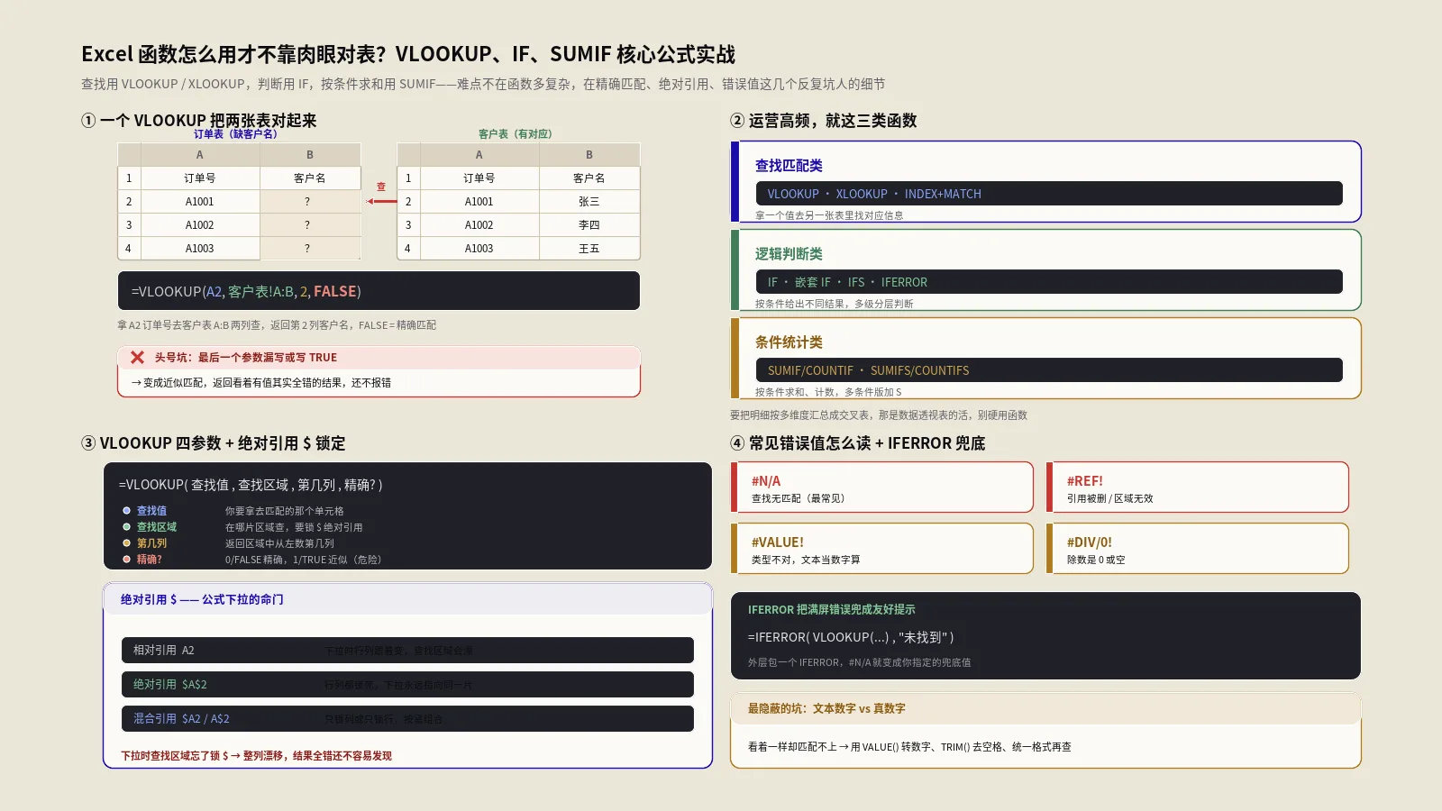
Task: Click the description 0/FALSE 精确，1/TRUE 近似（危险）
Action: pos(304,560)
